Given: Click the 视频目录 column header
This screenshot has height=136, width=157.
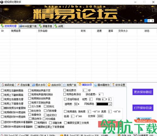Looking at the screenshot, I should tap(24, 31).
